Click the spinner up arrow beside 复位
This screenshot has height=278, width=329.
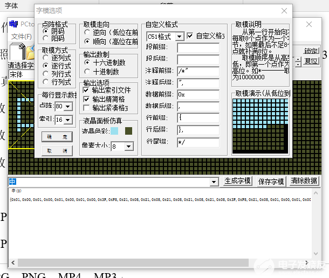298,60
